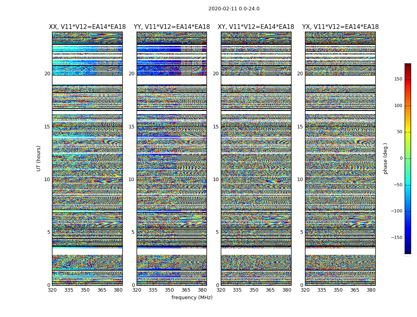Click the 10 hour tick of XY panel

pos(216,180)
